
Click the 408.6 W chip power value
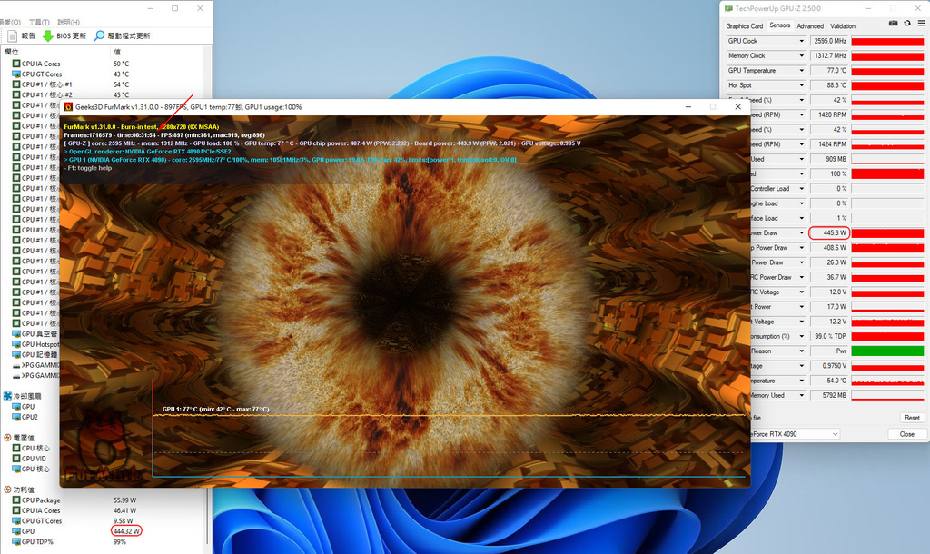830,248
